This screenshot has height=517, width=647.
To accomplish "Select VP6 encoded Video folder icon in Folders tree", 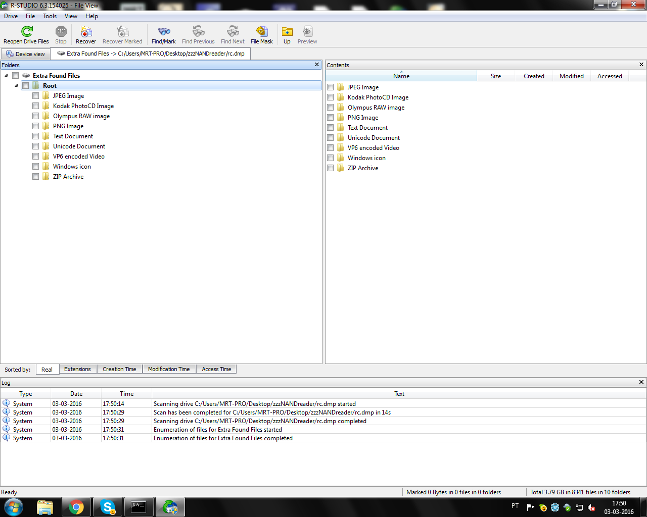I will coord(46,157).
